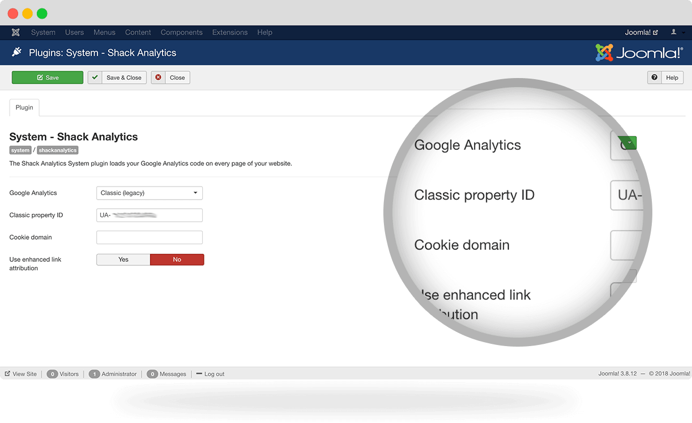The width and height of the screenshot is (692, 423).
Task: Click the Joomla! 3.8.12 version text
Action: click(618, 374)
